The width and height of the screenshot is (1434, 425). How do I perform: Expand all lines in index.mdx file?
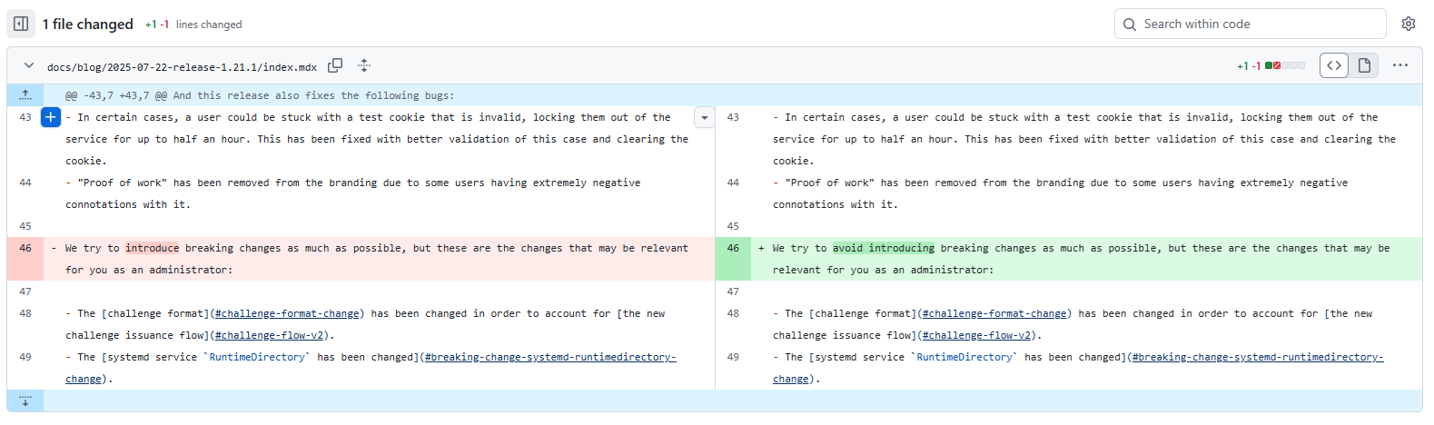(364, 65)
